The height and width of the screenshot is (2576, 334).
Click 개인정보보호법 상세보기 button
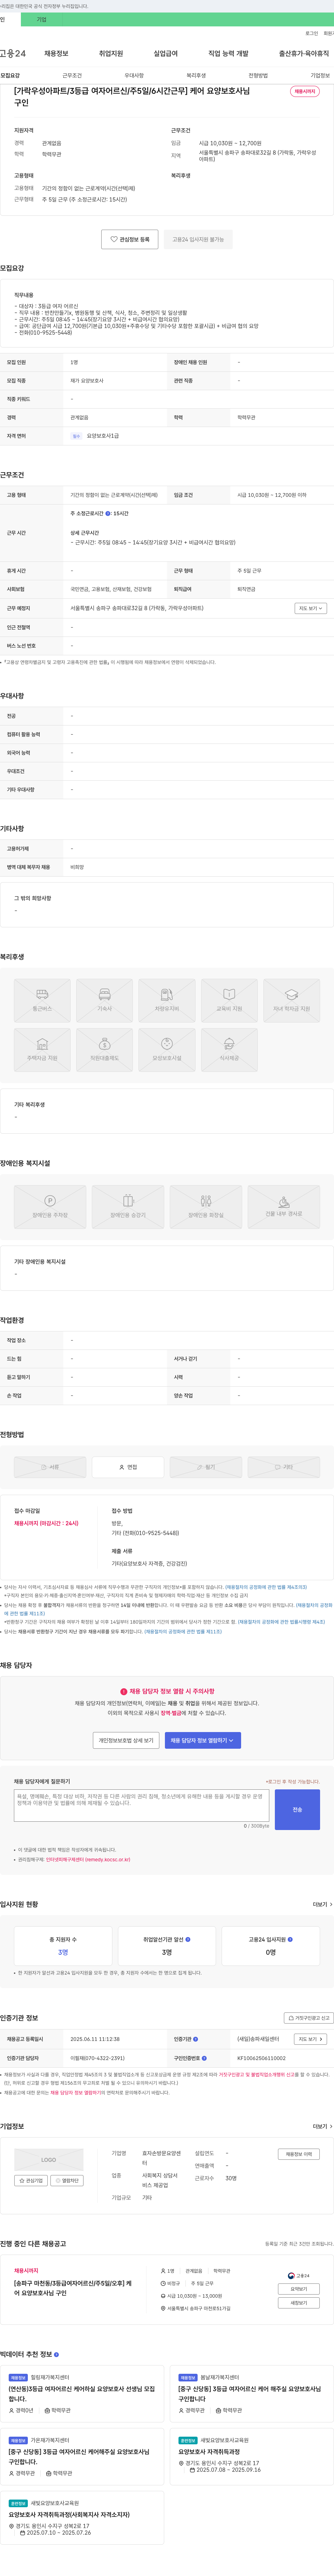coord(126,1740)
